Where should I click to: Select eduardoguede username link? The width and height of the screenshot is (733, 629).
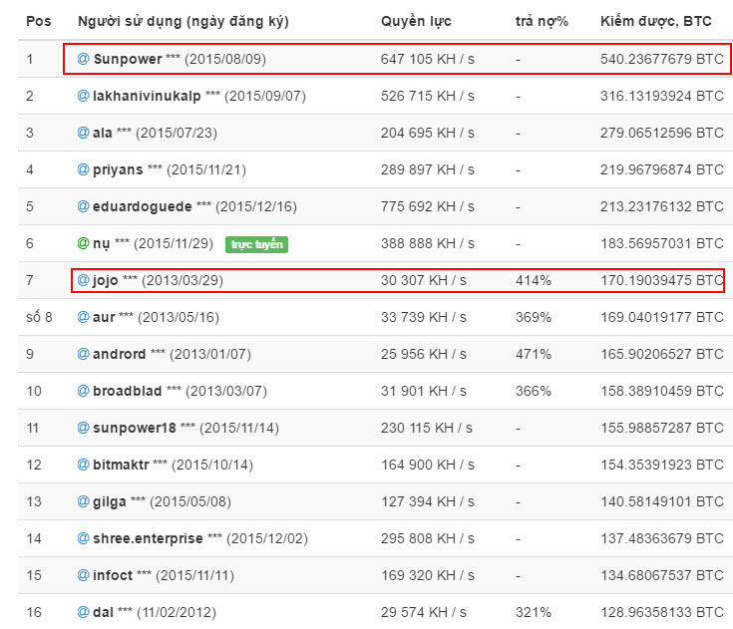pyautogui.click(x=142, y=206)
